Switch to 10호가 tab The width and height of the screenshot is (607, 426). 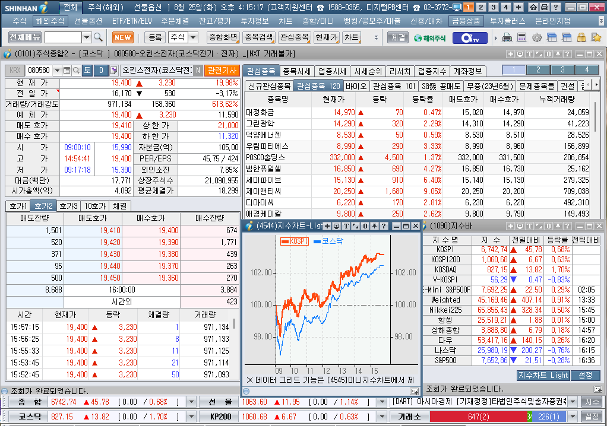(x=95, y=206)
